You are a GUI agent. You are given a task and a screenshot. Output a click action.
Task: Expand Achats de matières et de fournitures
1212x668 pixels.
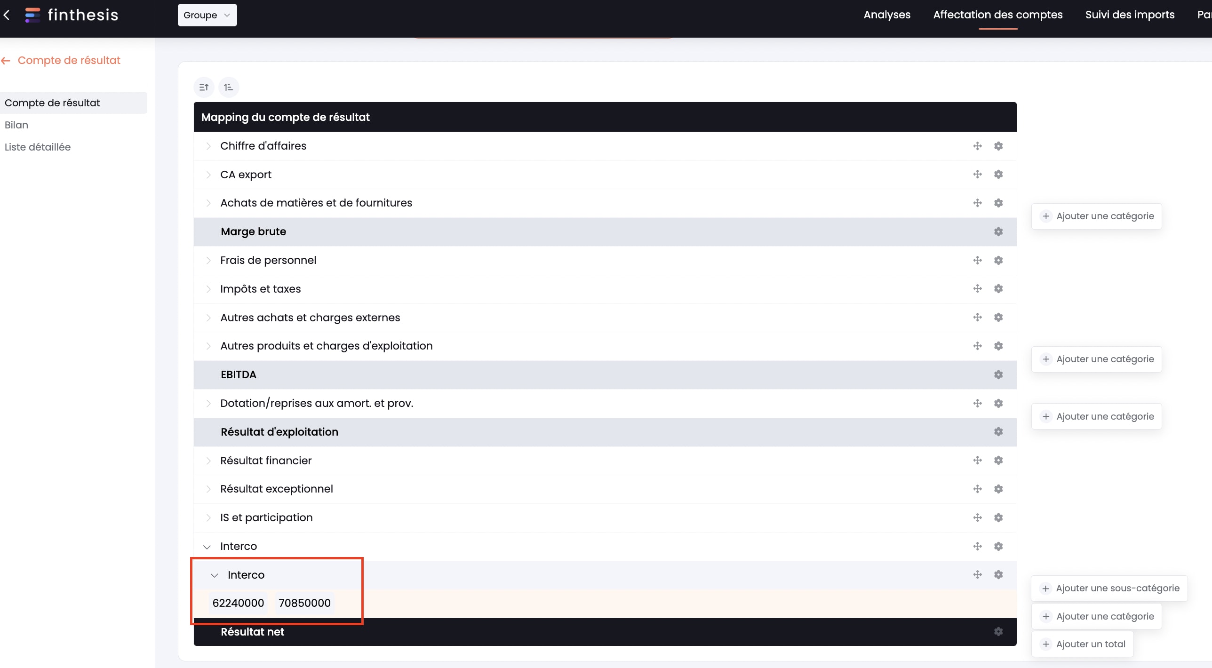tap(208, 203)
